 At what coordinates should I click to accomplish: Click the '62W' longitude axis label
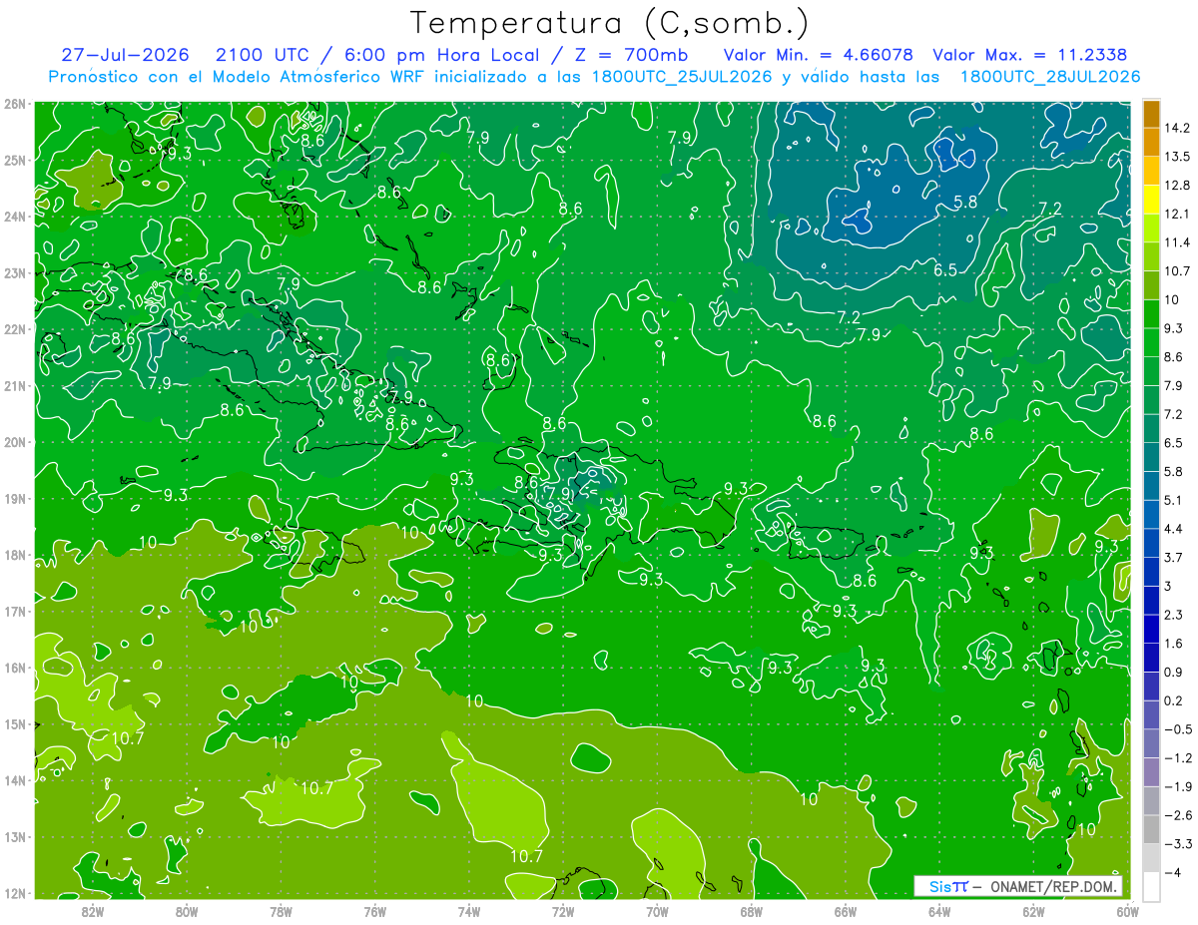(x=1033, y=911)
